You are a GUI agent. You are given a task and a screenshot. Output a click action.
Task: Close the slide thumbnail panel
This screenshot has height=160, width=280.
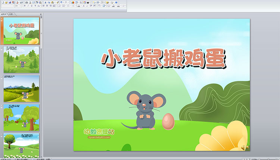pyautogui.click(x=41, y=14)
